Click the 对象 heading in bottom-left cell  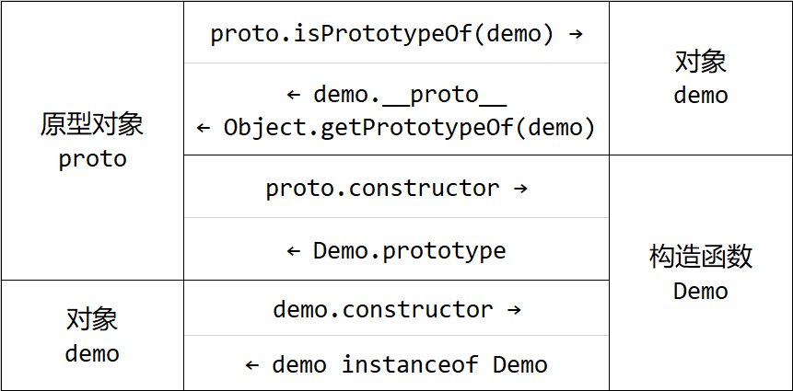click(92, 319)
